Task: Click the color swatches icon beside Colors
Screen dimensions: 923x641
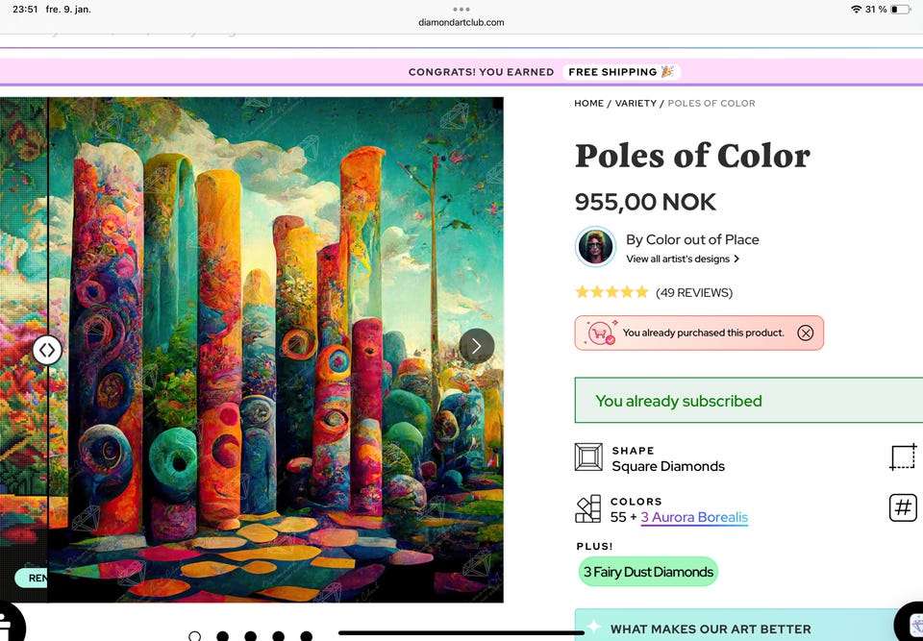Action: (x=588, y=508)
